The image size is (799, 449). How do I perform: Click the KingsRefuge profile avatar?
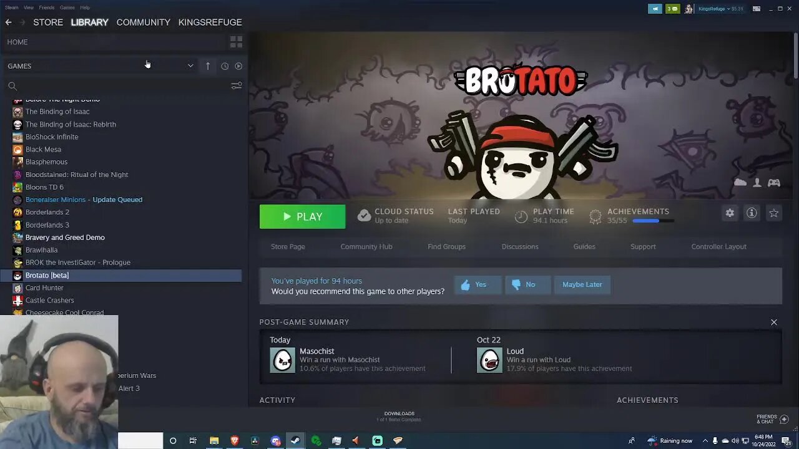point(689,9)
